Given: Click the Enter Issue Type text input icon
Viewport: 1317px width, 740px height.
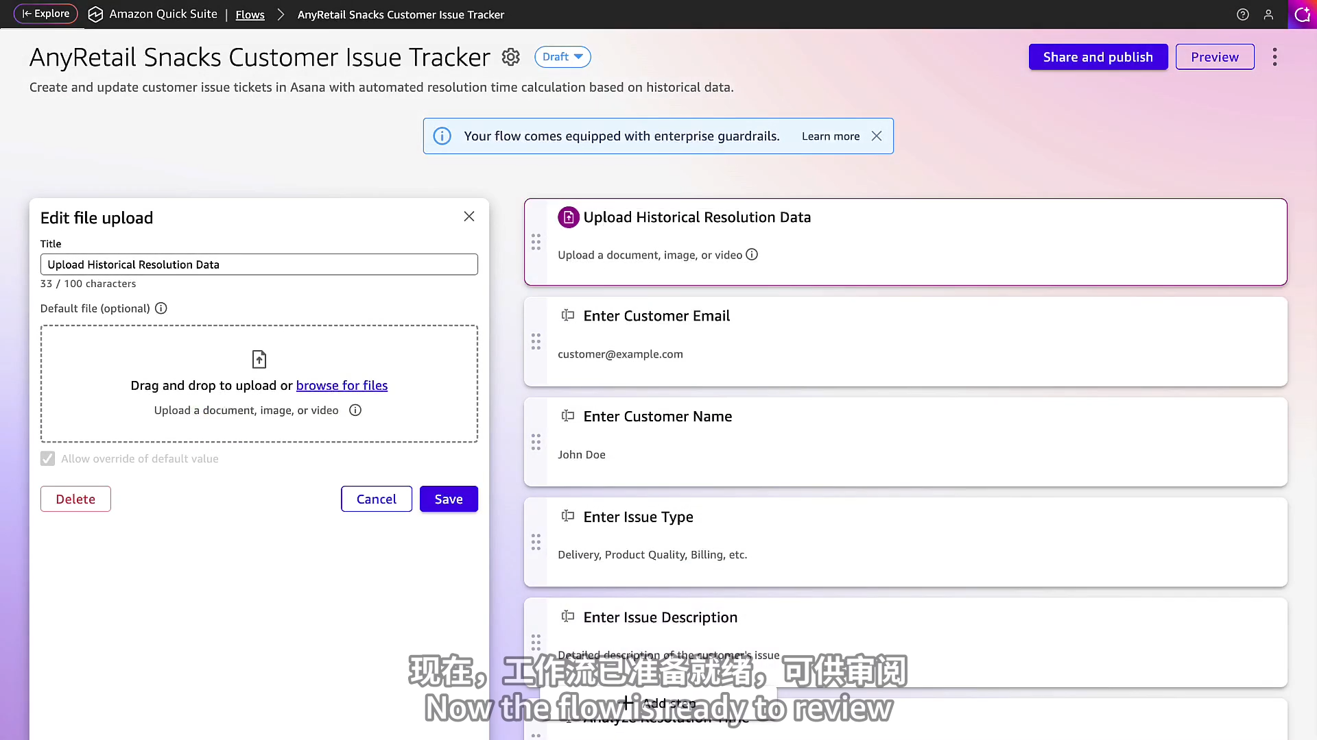Looking at the screenshot, I should tap(568, 516).
